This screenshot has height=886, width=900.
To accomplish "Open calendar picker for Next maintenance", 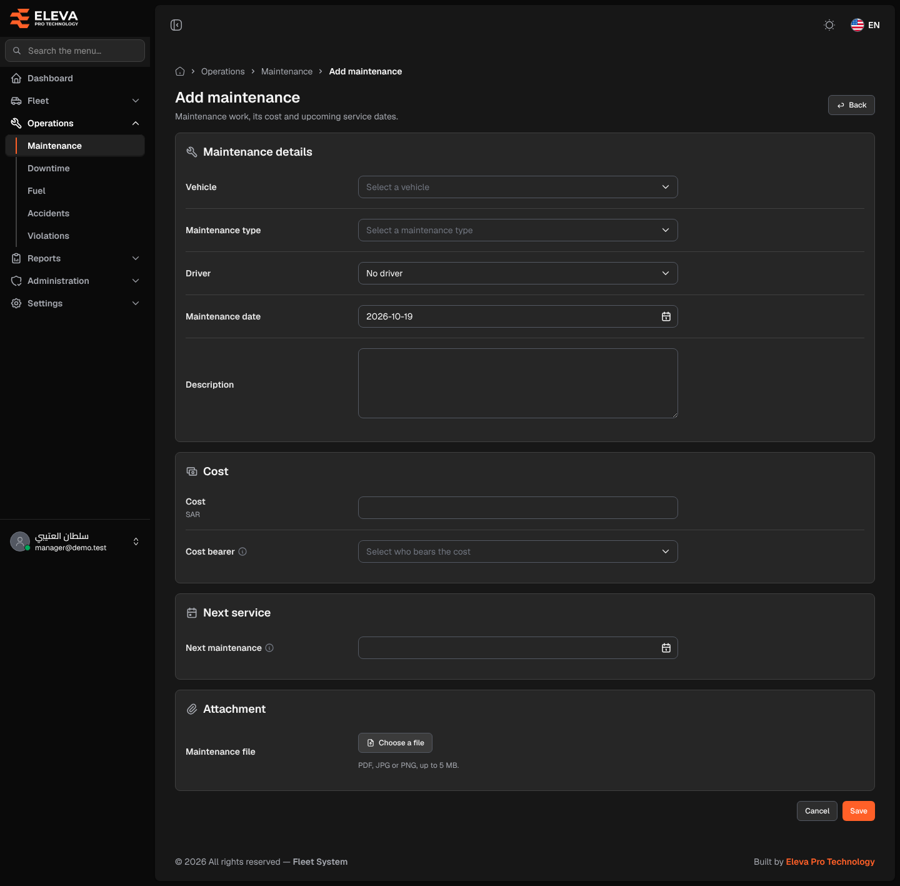I will pyautogui.click(x=666, y=648).
